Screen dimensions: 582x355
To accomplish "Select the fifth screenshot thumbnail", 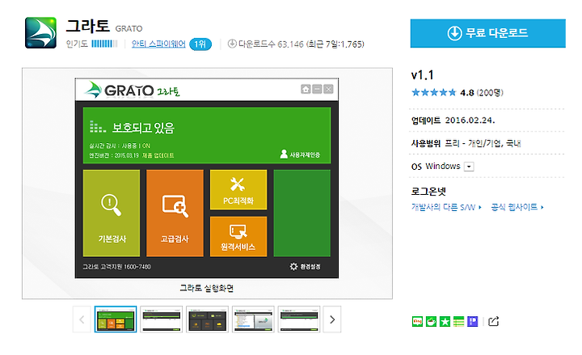I will coord(299,319).
